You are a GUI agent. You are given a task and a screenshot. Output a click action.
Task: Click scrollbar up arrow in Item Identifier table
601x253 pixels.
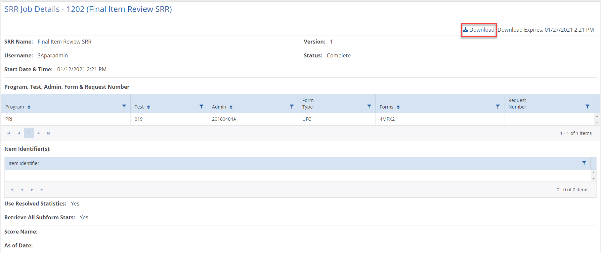593,173
